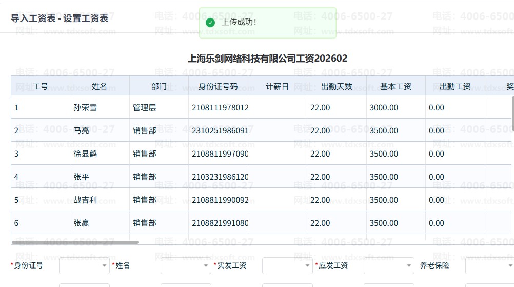Click the 出勤天数 column header
Image resolution: width=514 pixels, height=287 pixels.
(x=337, y=86)
